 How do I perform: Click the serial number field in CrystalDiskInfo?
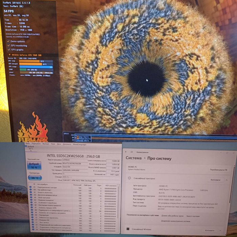pyautogui.click(x=75, y=164)
